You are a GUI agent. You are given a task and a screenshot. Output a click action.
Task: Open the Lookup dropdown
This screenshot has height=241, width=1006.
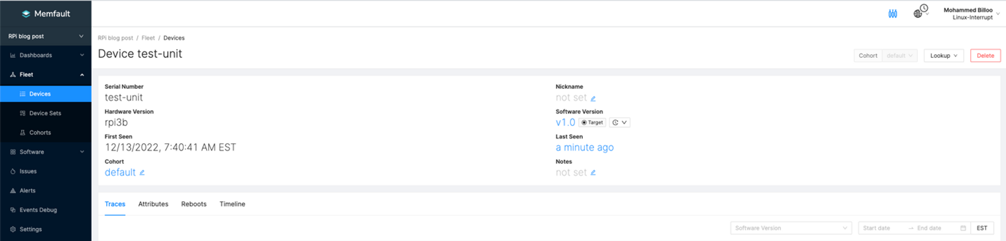coord(943,56)
